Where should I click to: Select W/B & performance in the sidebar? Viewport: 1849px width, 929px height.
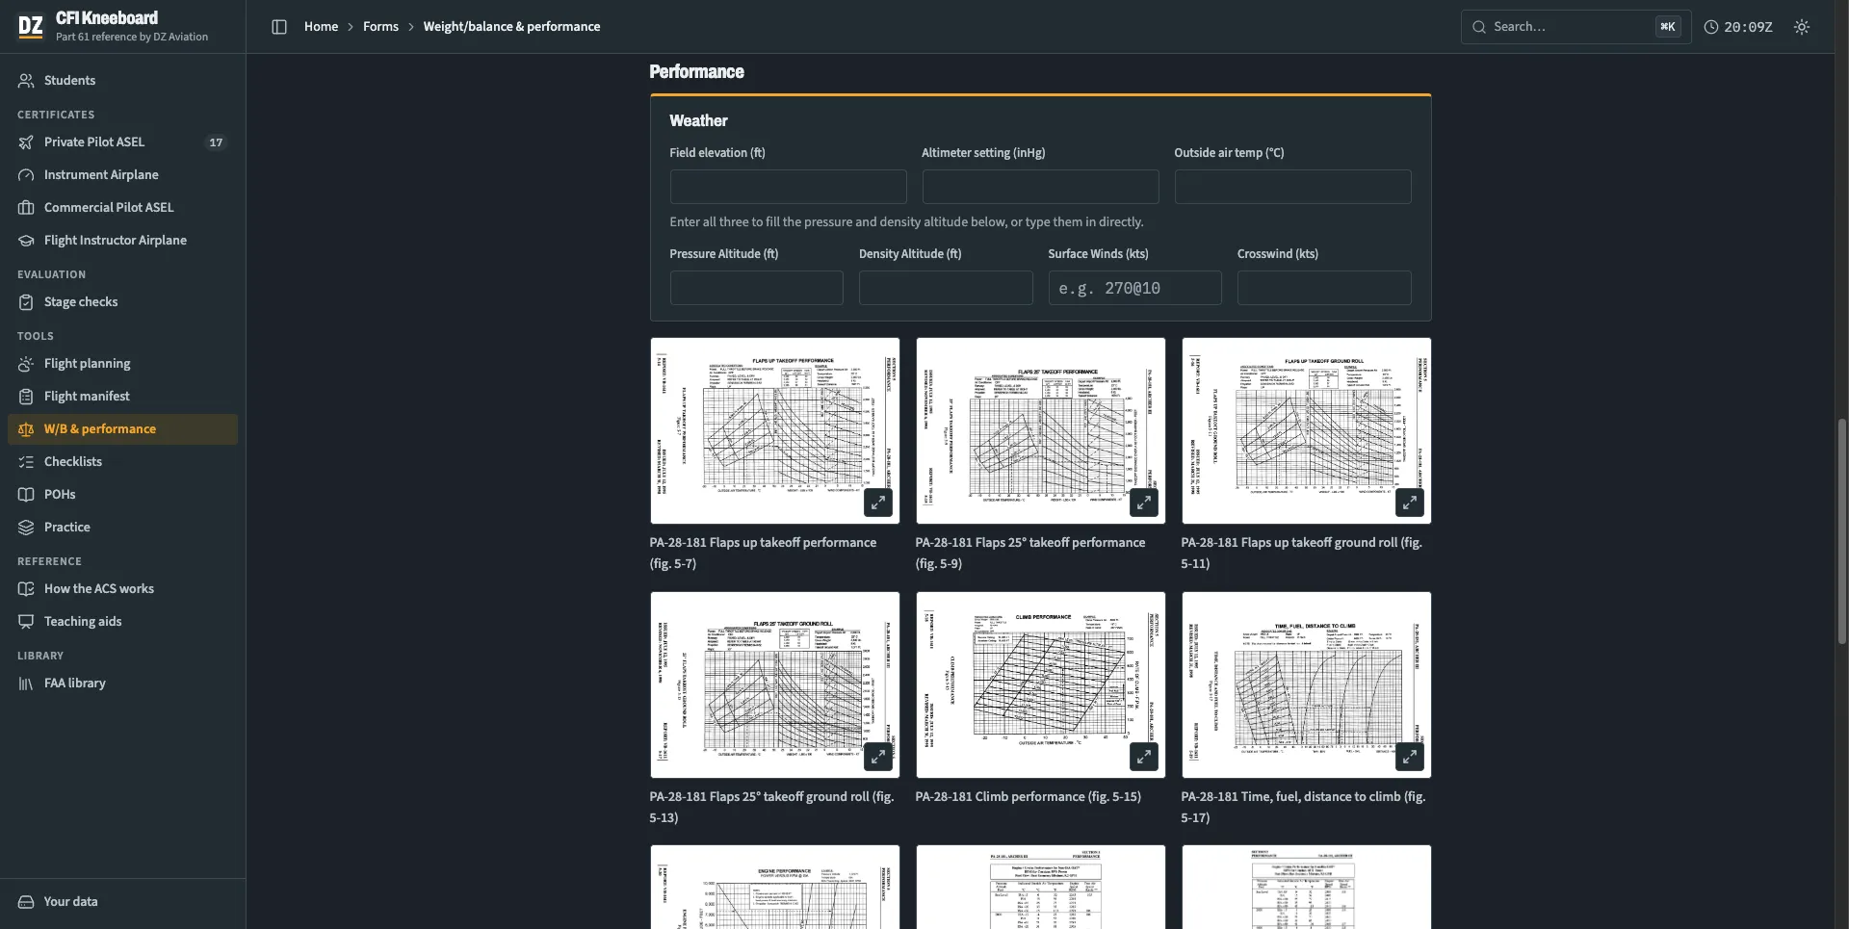(122, 429)
